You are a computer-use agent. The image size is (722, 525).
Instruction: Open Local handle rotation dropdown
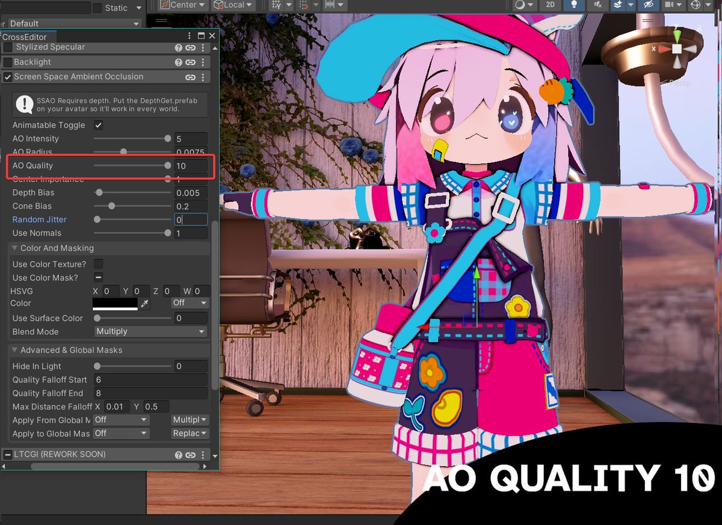[x=233, y=5]
